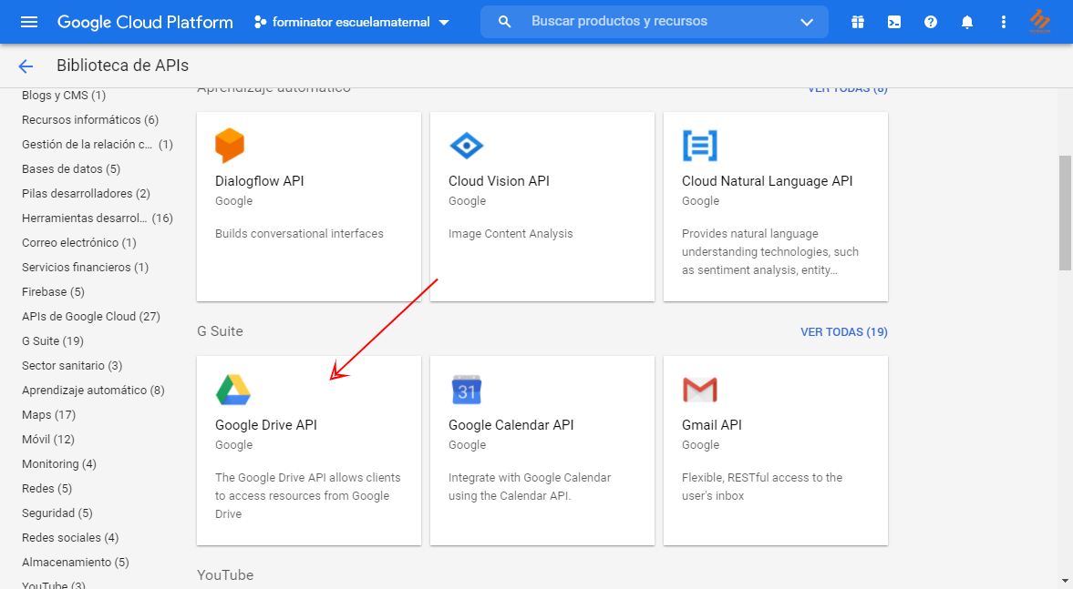This screenshot has height=589, width=1073.
Task: Filter by Redes sociales category
Action: pos(70,538)
